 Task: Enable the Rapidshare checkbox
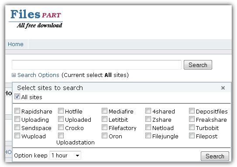point(17,110)
